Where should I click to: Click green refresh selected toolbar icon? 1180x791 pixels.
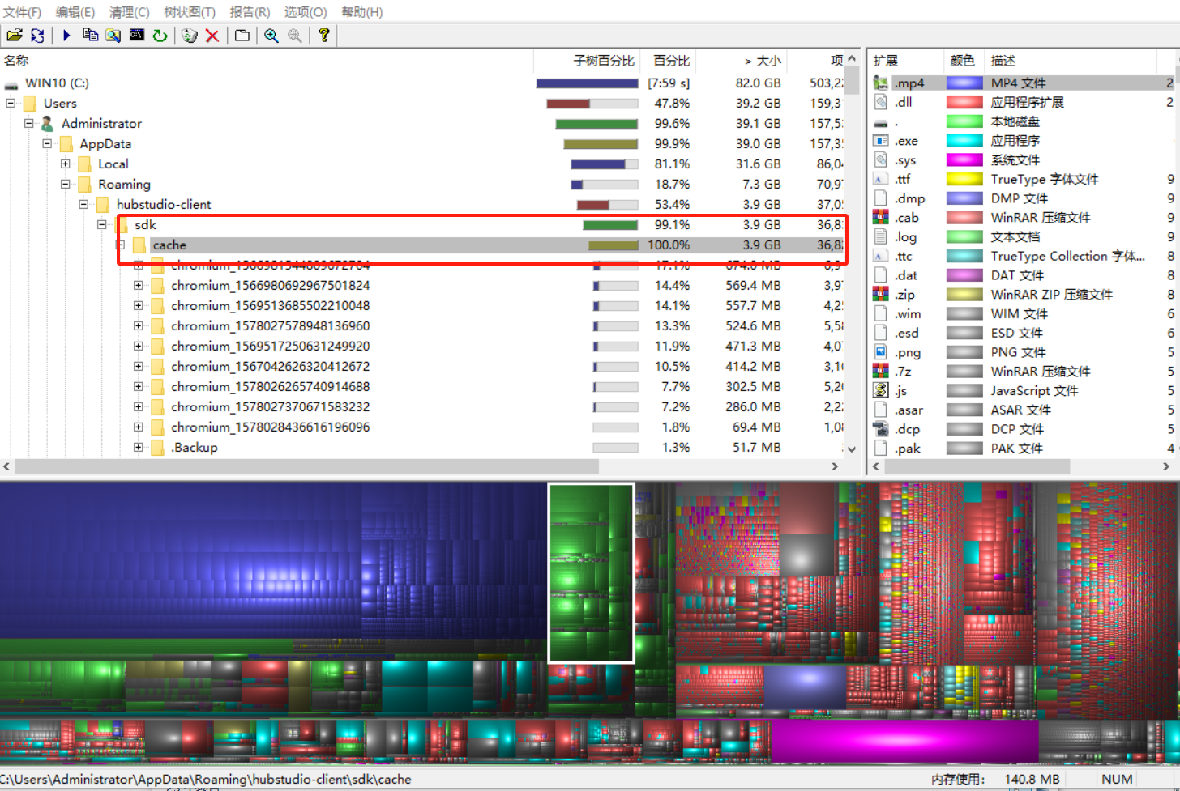(x=160, y=36)
